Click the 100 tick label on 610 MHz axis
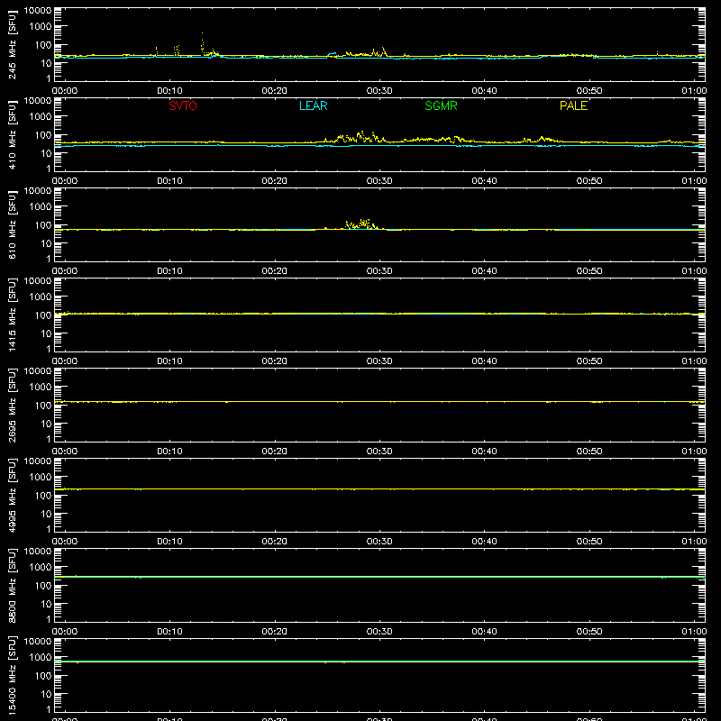This screenshot has width=721, height=721. click(x=43, y=225)
